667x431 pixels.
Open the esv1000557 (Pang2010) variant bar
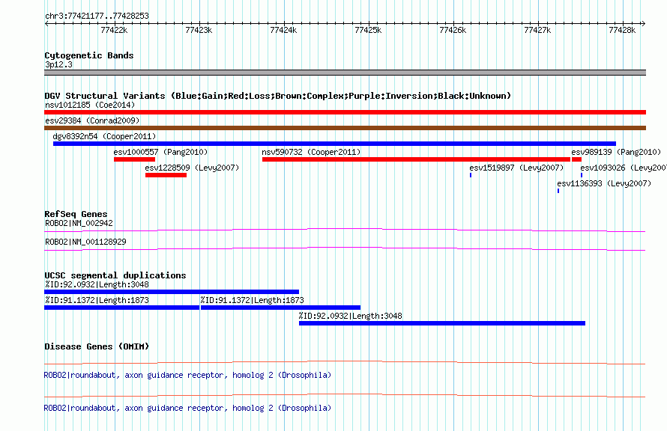click(x=134, y=159)
